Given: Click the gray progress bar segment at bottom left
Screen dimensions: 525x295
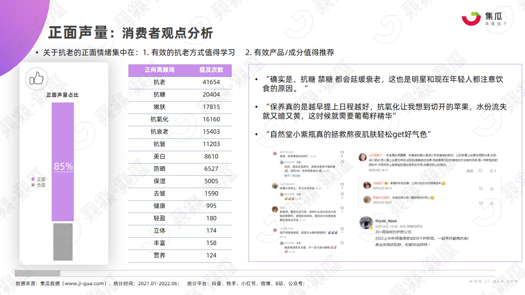Looking at the screenshot, I should click(37, 273).
